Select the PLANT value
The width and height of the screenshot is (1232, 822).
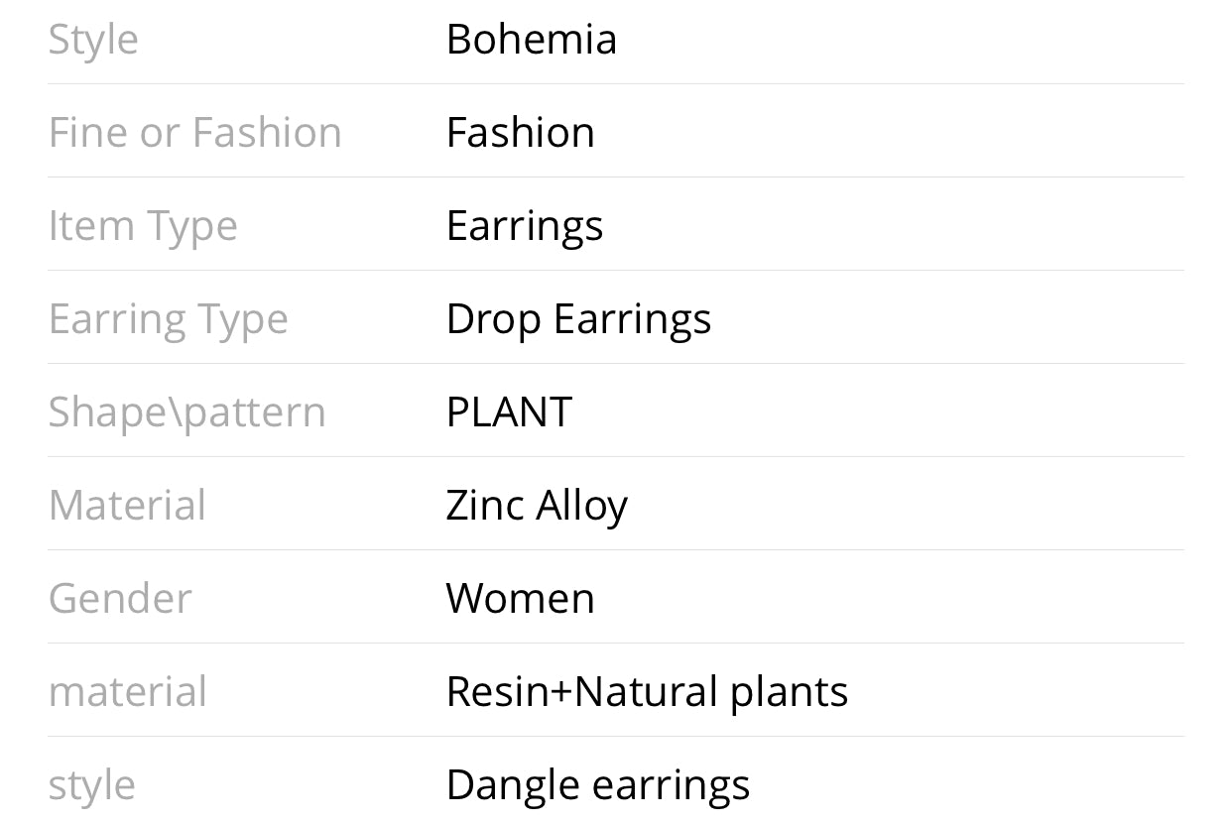(x=509, y=412)
